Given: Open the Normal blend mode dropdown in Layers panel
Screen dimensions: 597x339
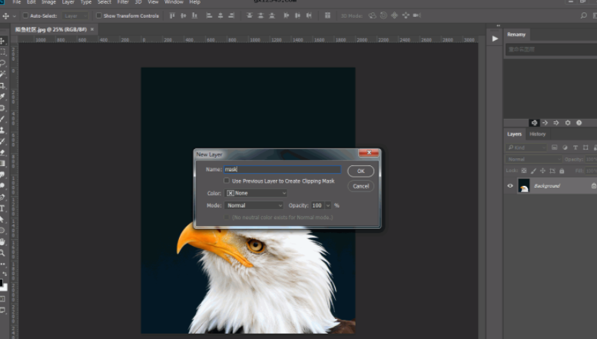Looking at the screenshot, I should point(534,159).
